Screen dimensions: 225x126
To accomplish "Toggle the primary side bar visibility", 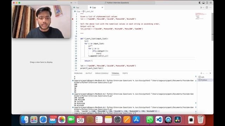I will click(x=200, y=3).
